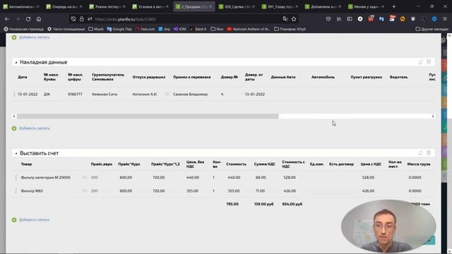Bookmark this page with the star icon

[294, 19]
